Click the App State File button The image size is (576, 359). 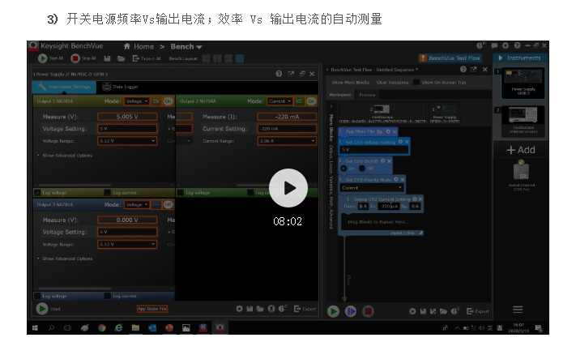click(x=152, y=309)
